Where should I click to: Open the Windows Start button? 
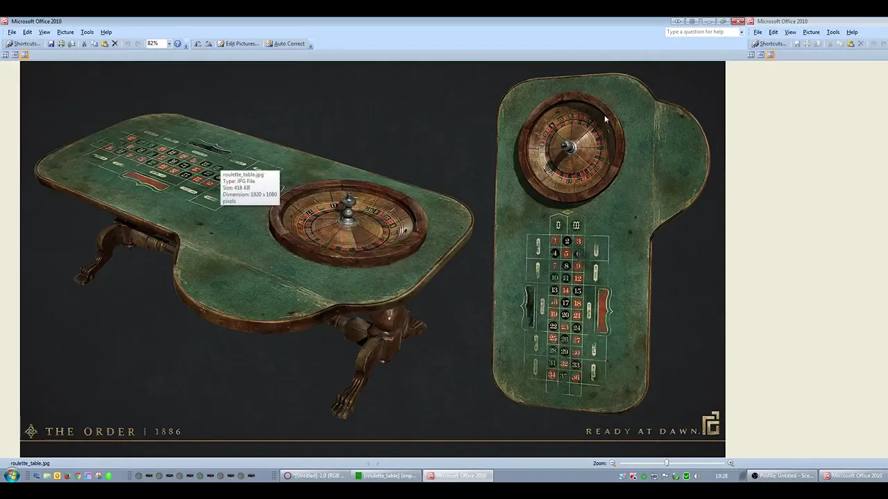(x=11, y=475)
